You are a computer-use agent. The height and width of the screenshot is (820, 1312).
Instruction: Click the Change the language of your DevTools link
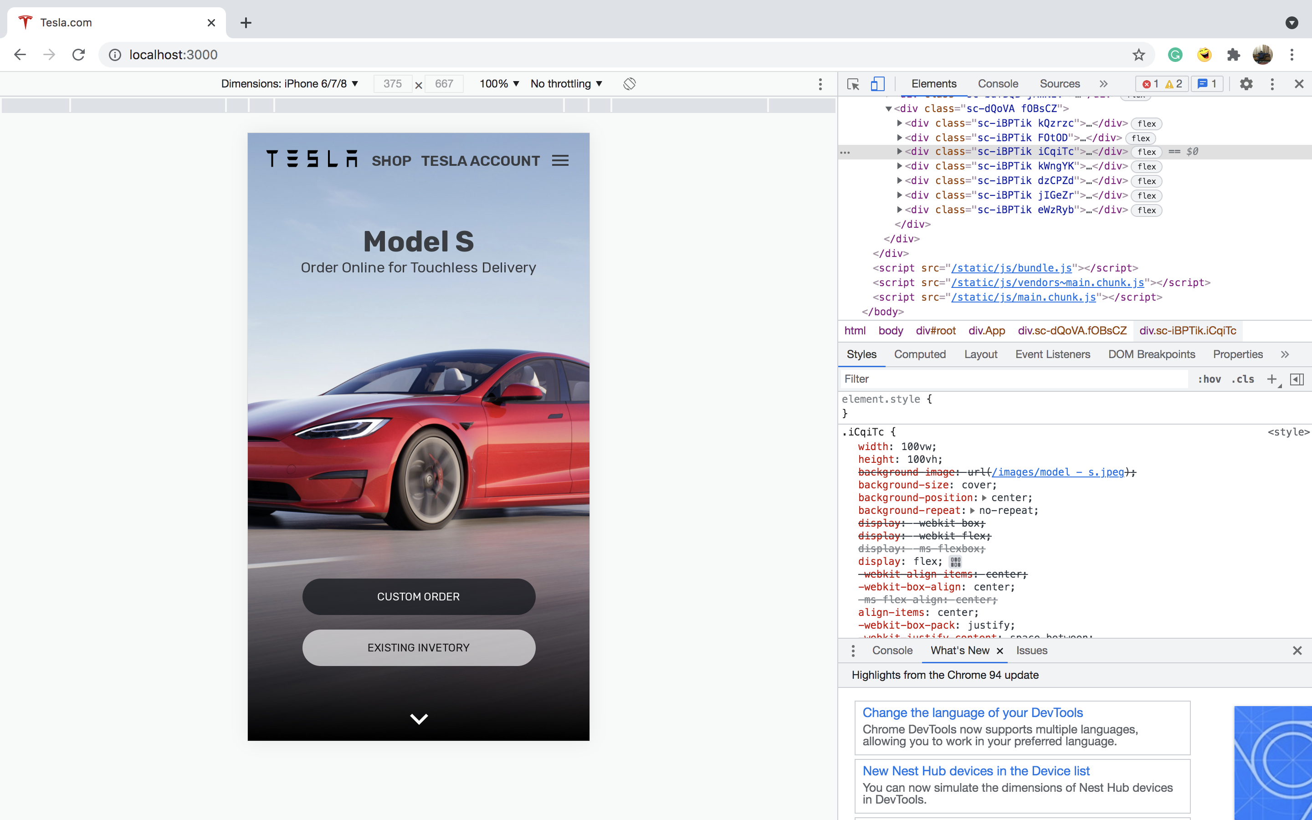[x=972, y=712]
